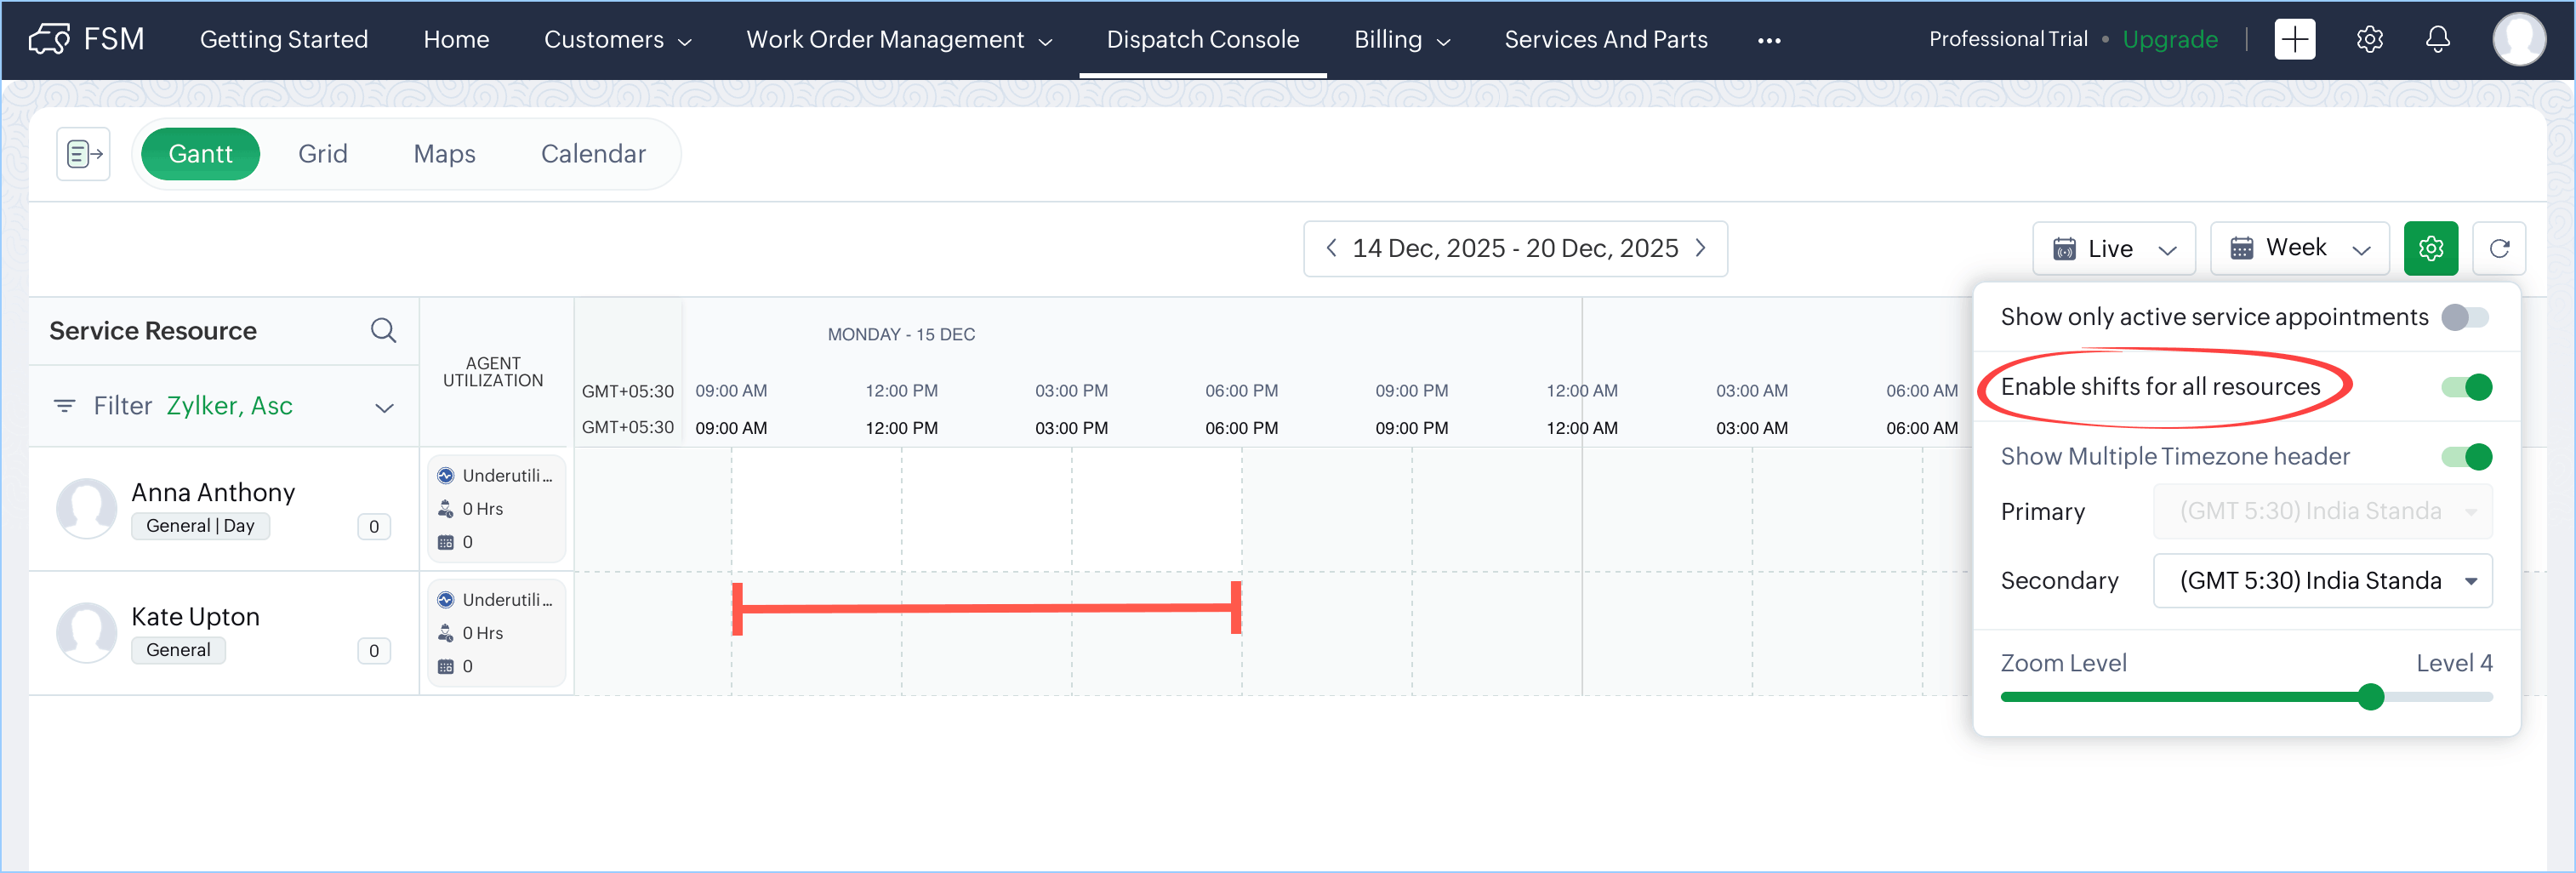Switch to the Maps tab
The image size is (2576, 873).
pos(444,154)
